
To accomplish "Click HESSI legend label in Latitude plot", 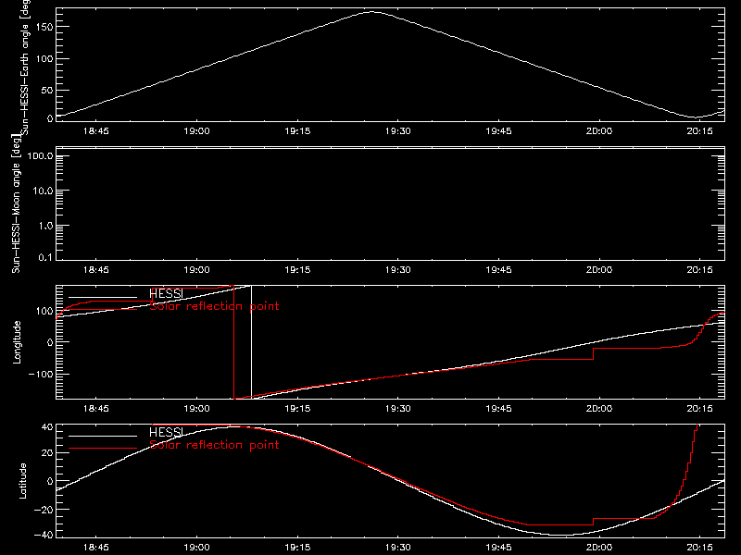I will coord(166,432).
